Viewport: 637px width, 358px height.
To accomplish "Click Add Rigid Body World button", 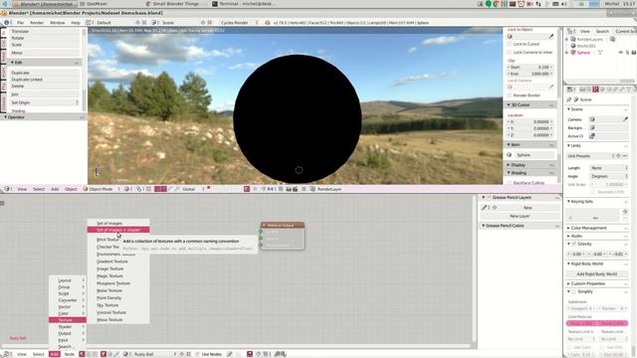I will (597, 274).
